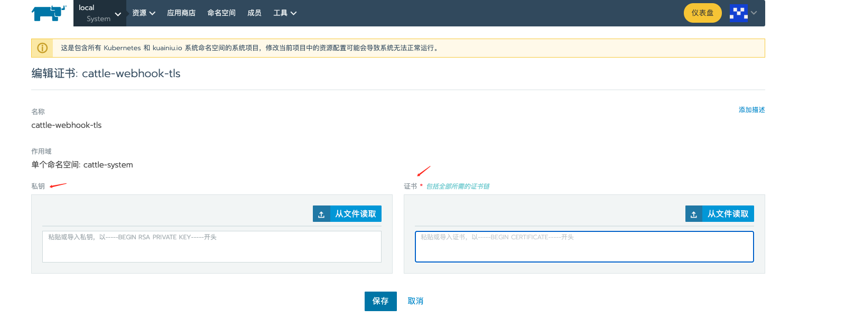
Task: Open the 成员 page
Action: coord(254,13)
